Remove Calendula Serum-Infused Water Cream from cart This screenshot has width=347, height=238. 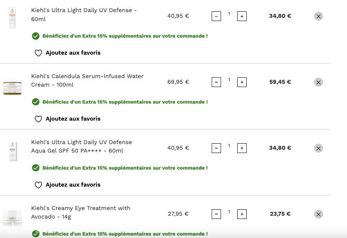coord(319,82)
